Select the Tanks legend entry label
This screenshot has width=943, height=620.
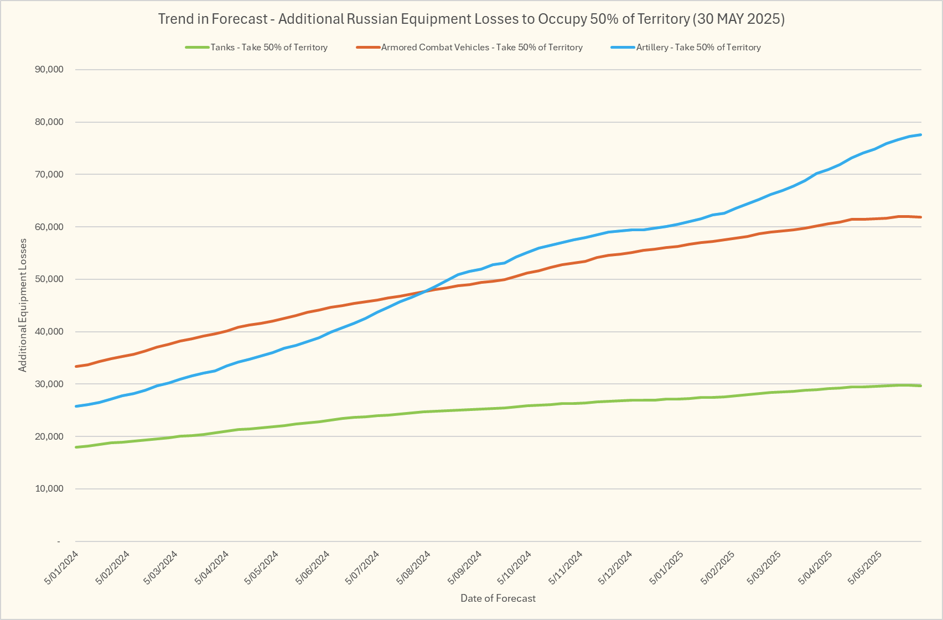(x=269, y=48)
